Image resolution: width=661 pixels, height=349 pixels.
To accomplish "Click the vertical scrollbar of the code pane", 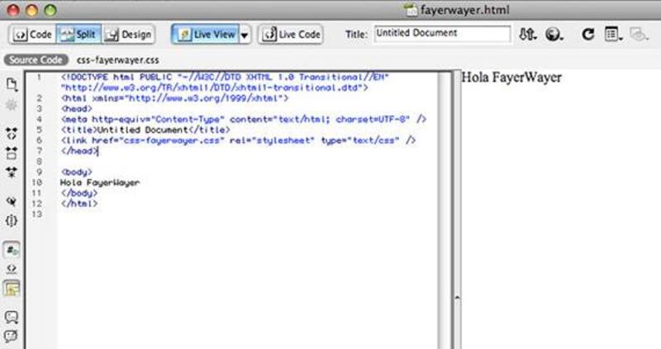I will (444, 206).
